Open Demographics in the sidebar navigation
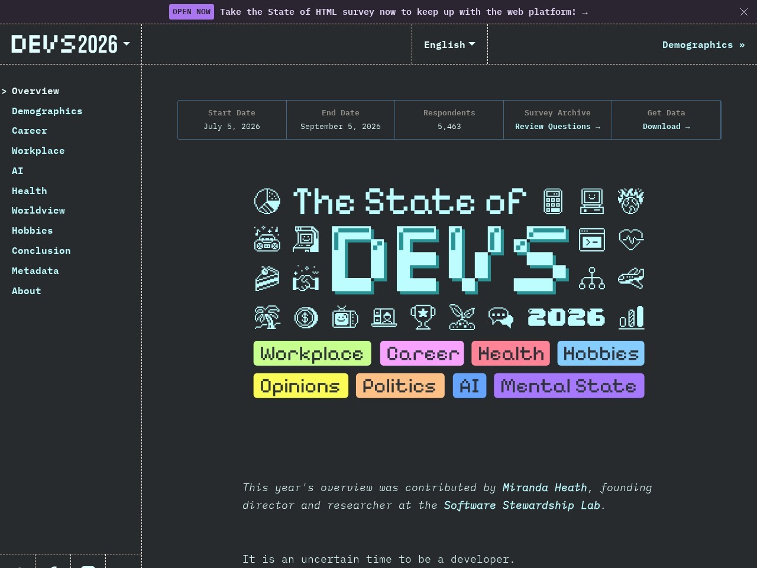Screen dimensions: 757x568 (x=47, y=111)
